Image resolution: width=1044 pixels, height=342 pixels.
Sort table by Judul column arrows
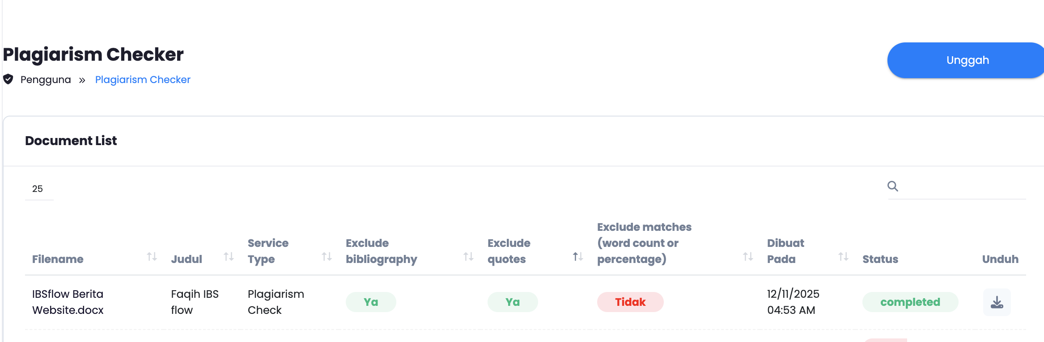229,257
